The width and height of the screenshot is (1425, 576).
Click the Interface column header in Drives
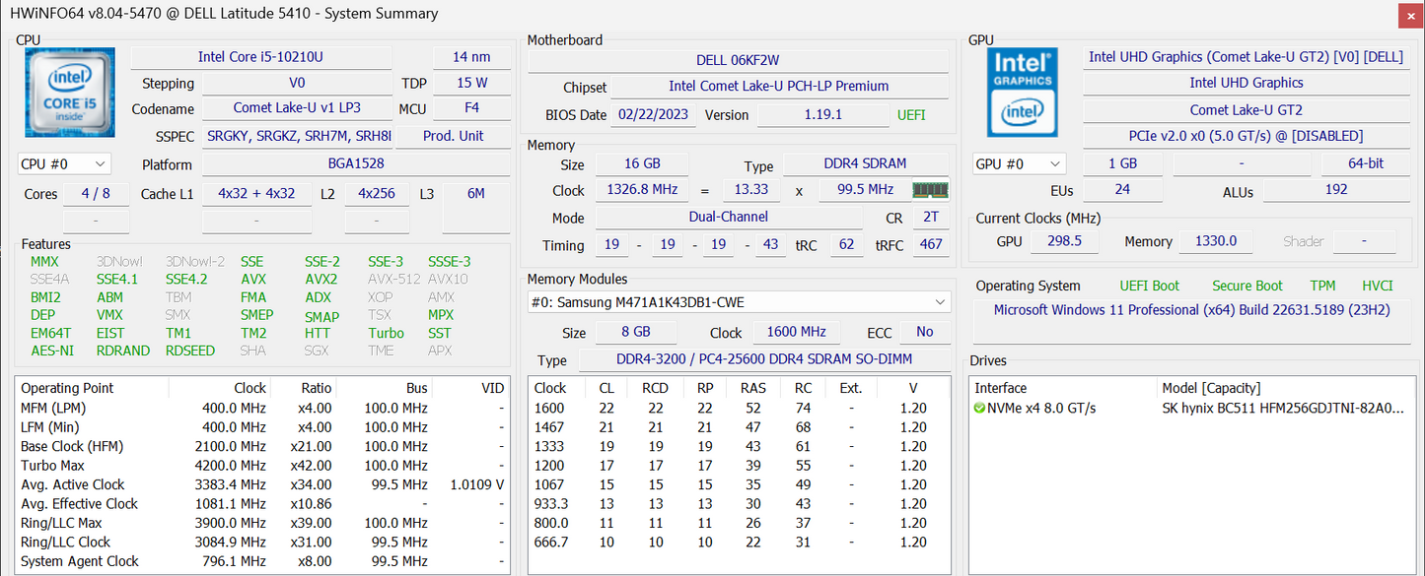click(1063, 388)
